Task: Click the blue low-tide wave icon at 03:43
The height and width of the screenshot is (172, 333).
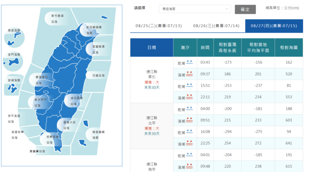Action: (x=189, y=62)
